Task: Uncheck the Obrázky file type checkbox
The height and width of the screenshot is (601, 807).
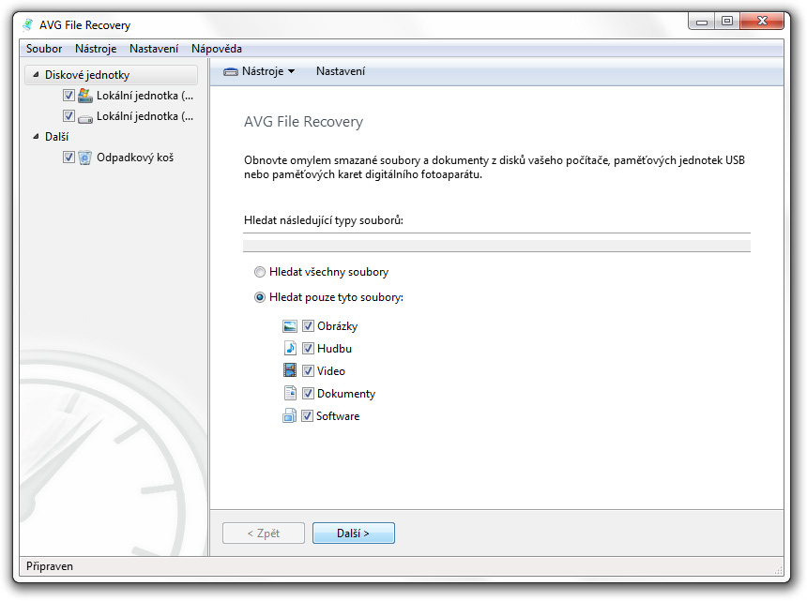Action: [x=308, y=326]
